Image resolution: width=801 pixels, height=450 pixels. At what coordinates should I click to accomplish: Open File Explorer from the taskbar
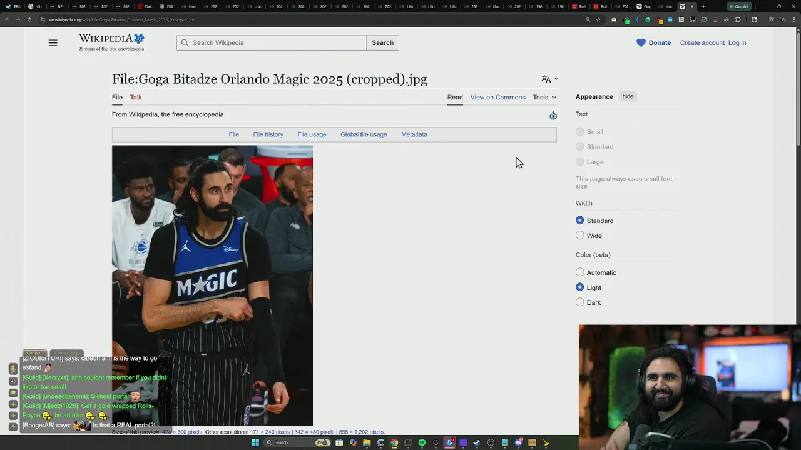[367, 442]
